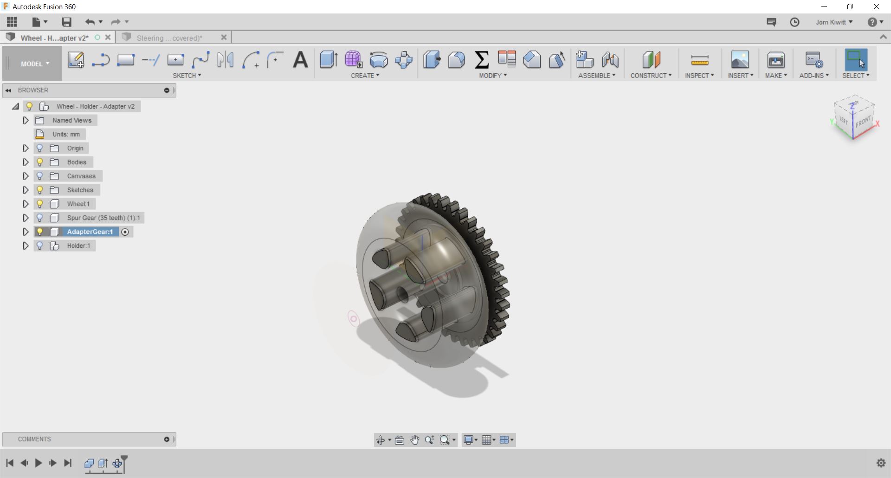Select the sketch Text tool
The height and width of the screenshot is (478, 891).
click(x=301, y=60)
